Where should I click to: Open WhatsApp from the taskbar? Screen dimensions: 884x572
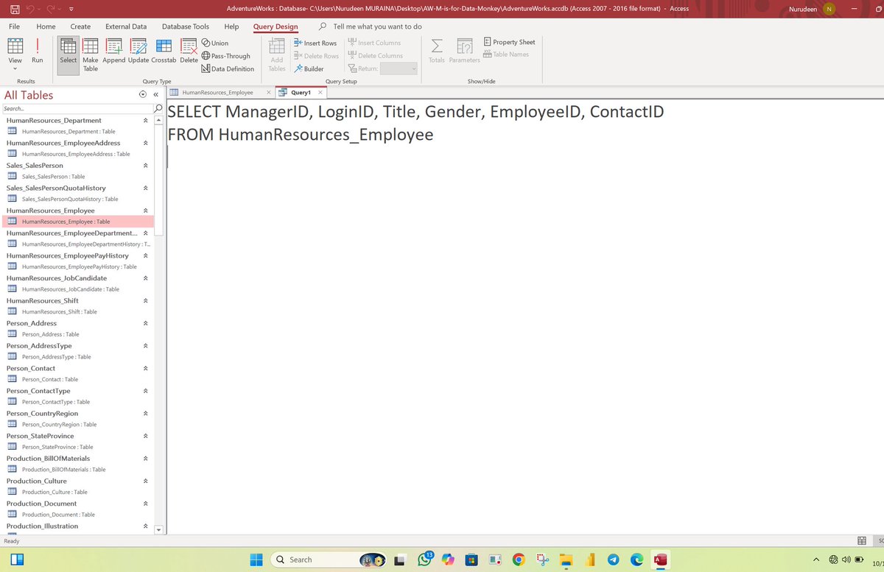[424, 559]
